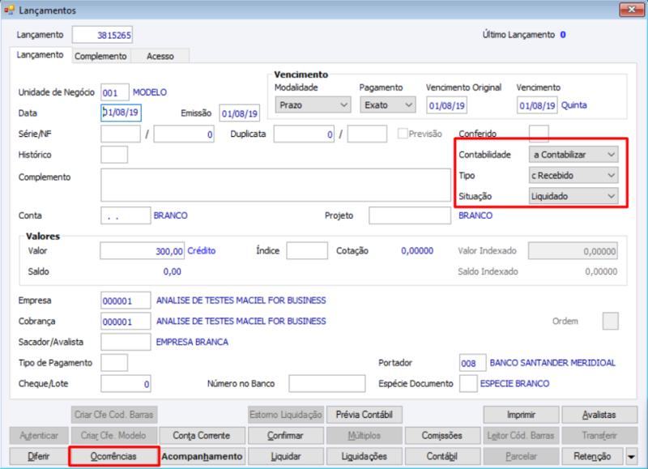The width and height of the screenshot is (648, 469).
Task: Click the Lançamentos window title icon
Action: point(9,10)
